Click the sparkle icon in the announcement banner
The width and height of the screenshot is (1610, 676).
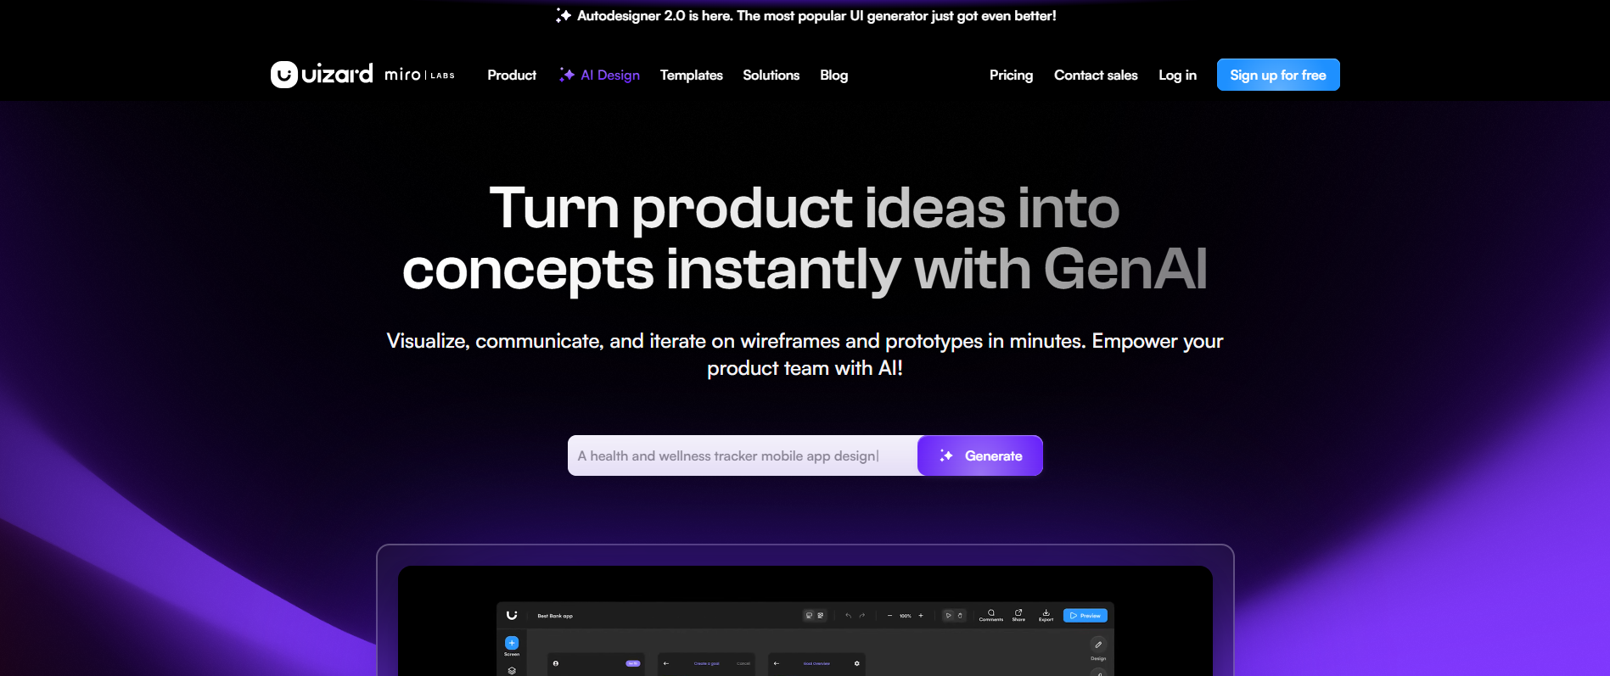(x=564, y=15)
